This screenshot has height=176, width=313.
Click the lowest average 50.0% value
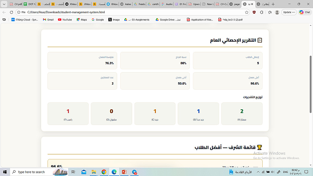coord(182,84)
